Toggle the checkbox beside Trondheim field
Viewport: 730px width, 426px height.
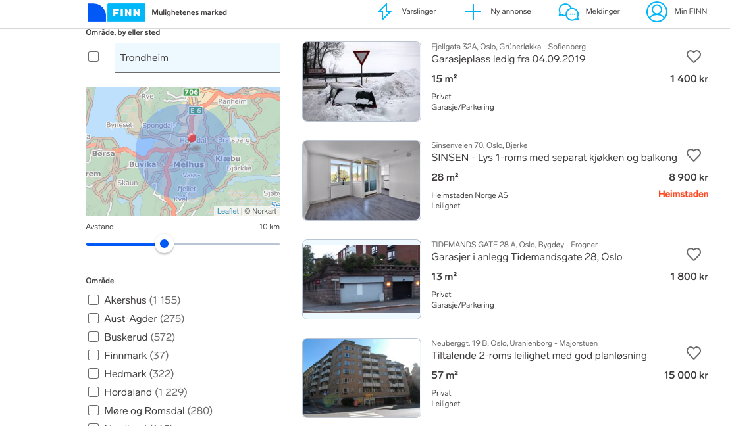tap(93, 57)
